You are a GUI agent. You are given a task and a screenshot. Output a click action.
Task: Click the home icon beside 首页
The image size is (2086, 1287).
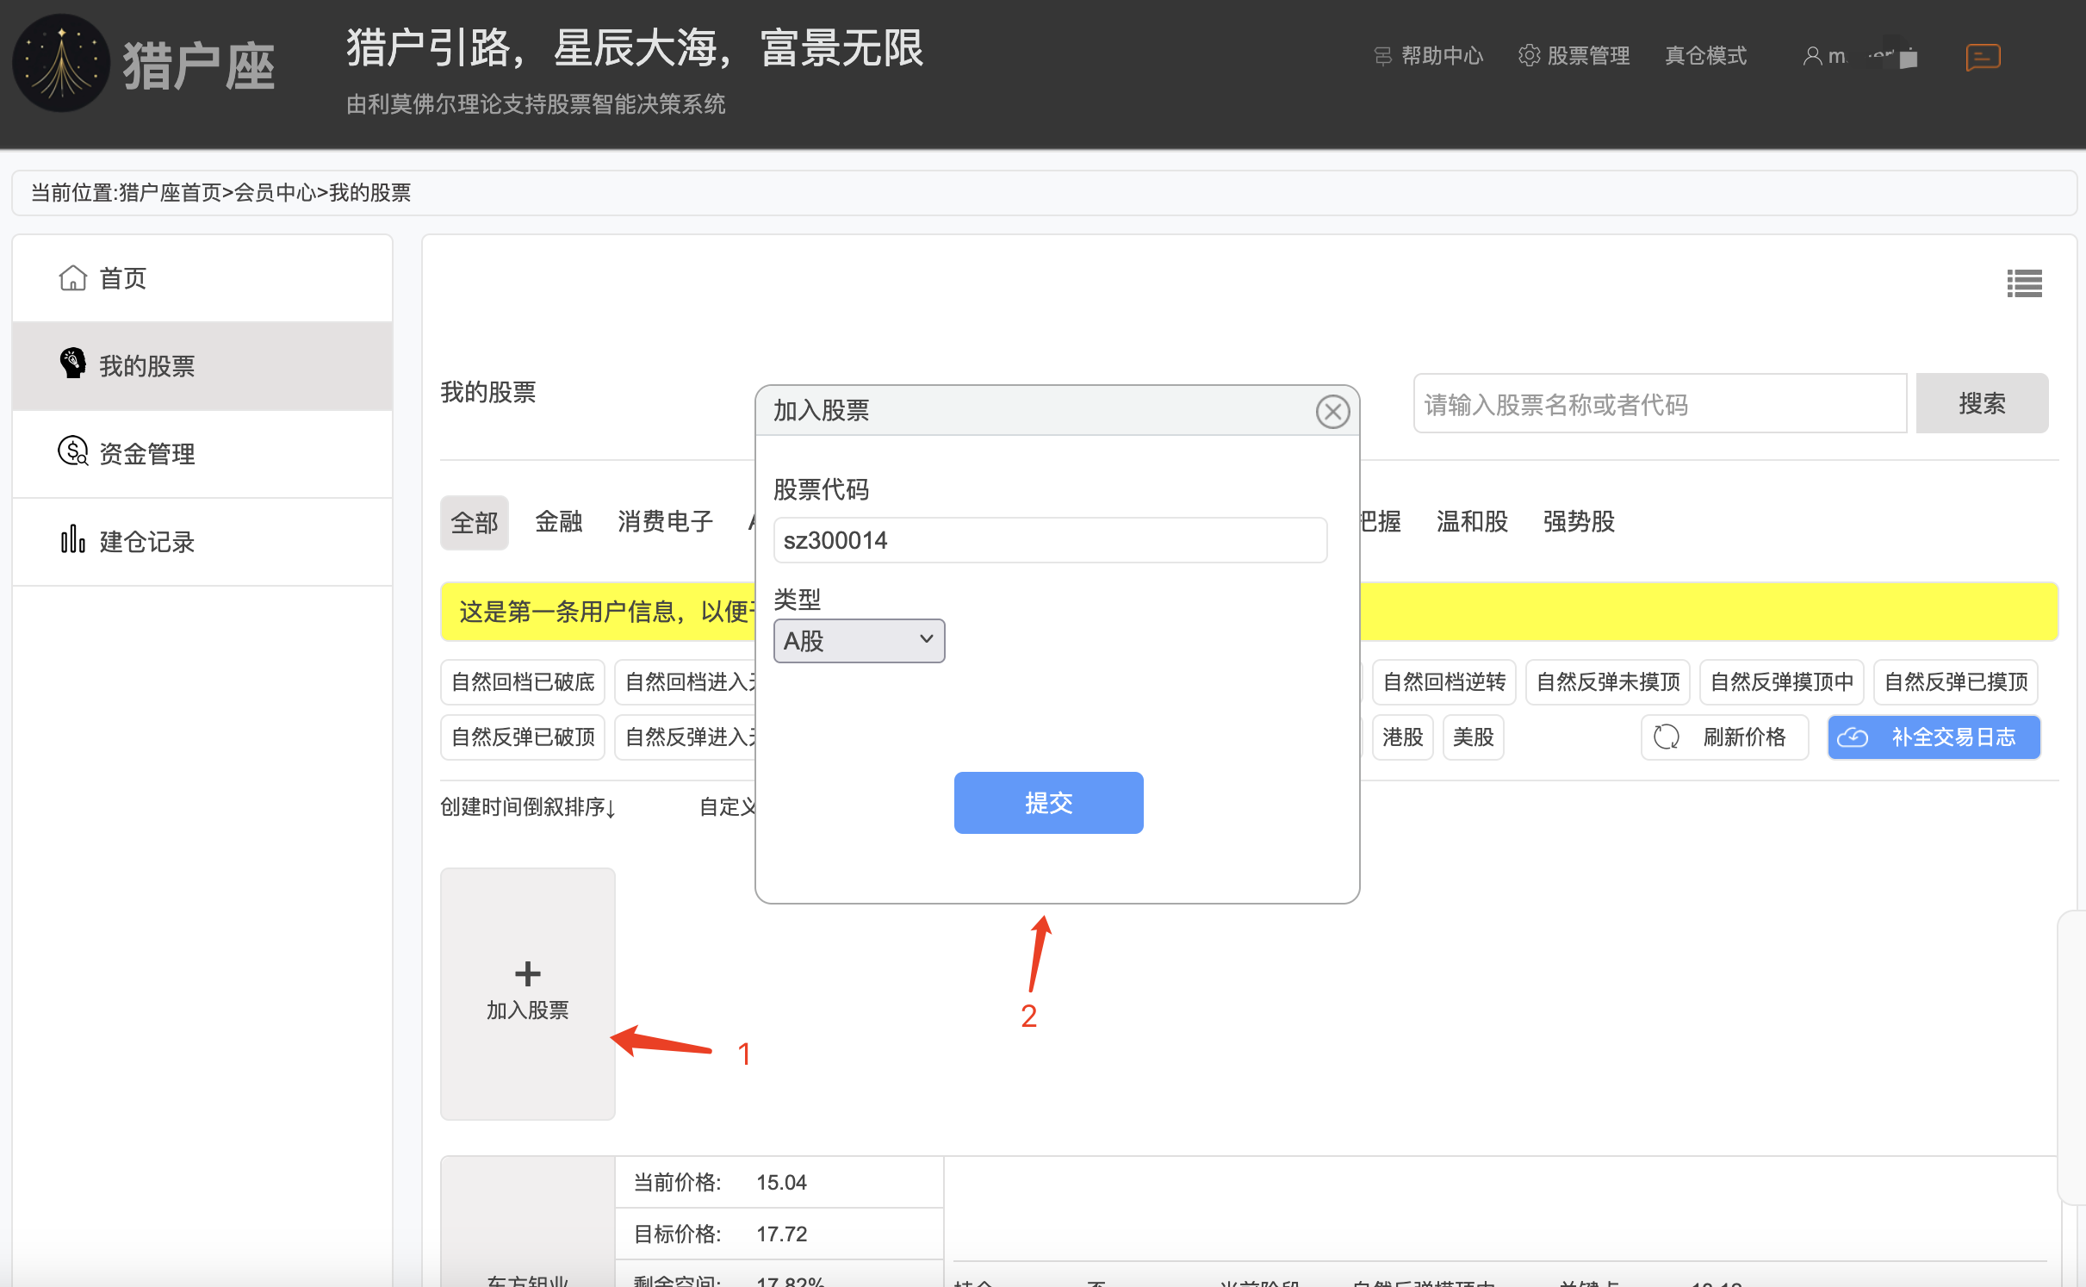click(x=72, y=277)
